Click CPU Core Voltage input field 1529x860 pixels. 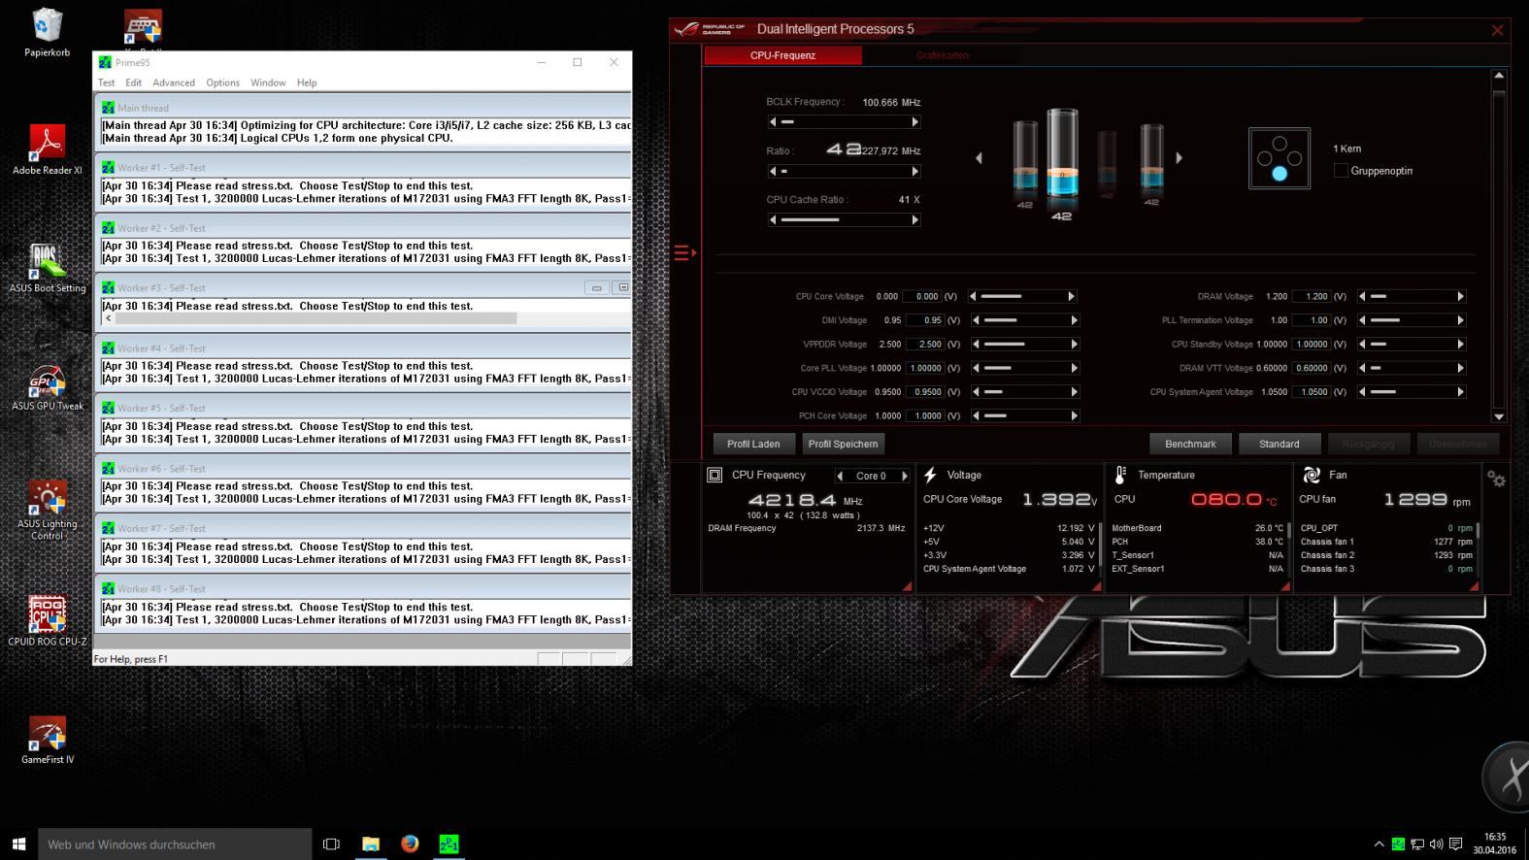[922, 296]
